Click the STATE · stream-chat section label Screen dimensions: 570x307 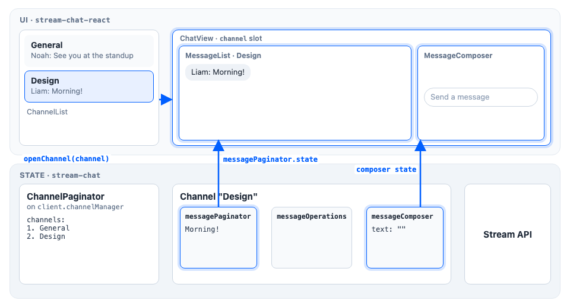(60, 175)
